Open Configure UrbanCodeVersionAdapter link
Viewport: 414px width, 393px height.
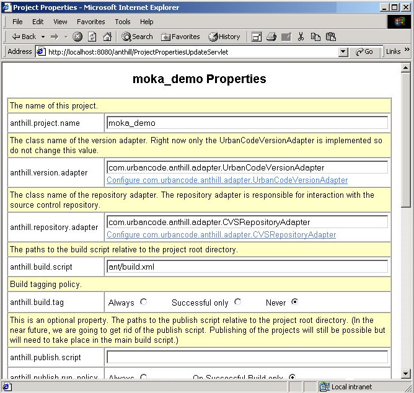pyautogui.click(x=227, y=180)
